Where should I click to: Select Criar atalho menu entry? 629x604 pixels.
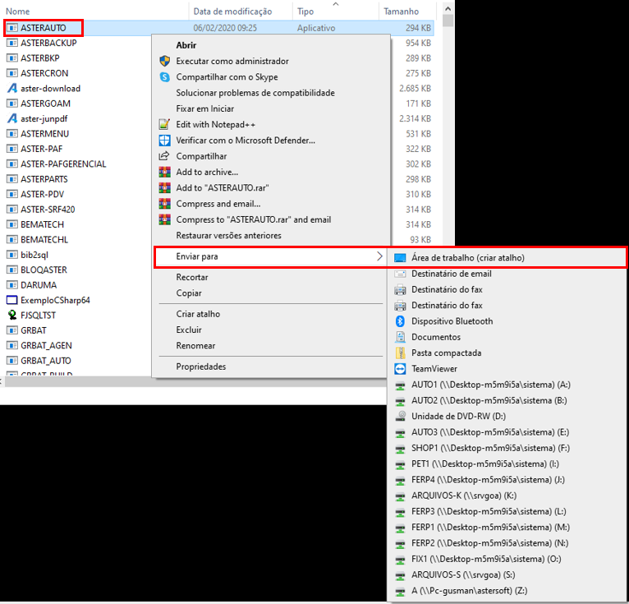[270, 314]
